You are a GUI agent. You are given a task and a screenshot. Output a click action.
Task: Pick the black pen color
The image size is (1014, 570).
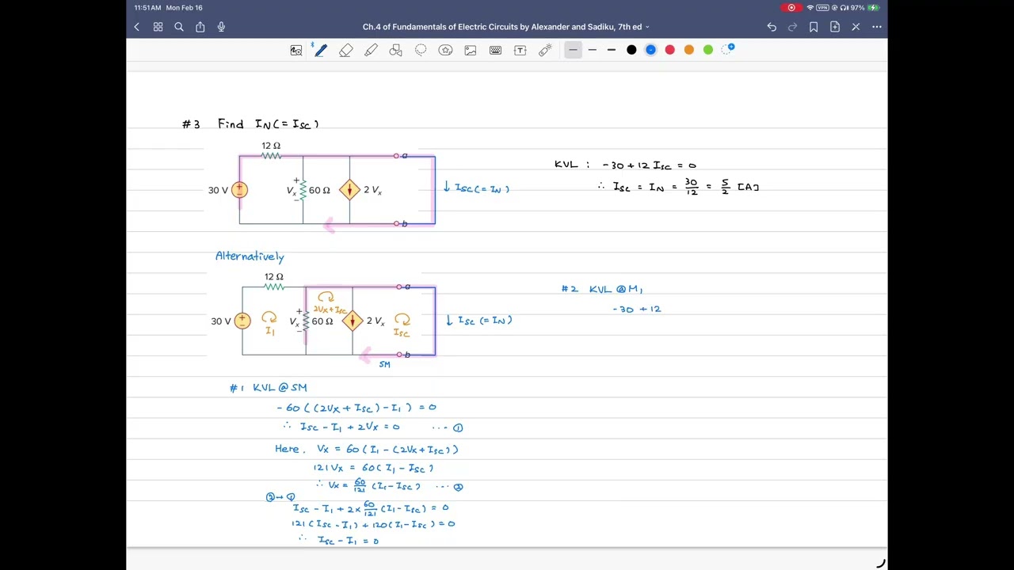(x=631, y=50)
